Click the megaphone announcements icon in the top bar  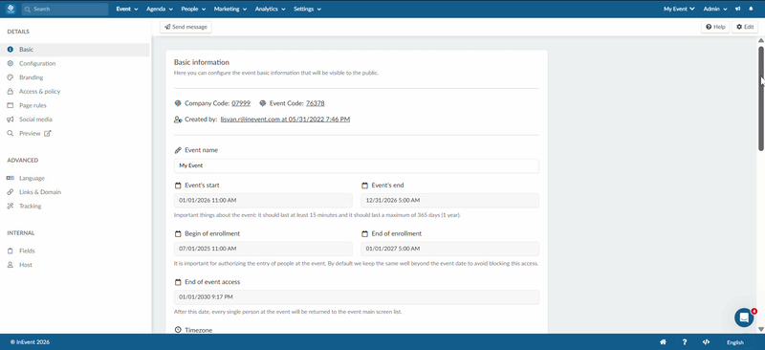coord(737,9)
